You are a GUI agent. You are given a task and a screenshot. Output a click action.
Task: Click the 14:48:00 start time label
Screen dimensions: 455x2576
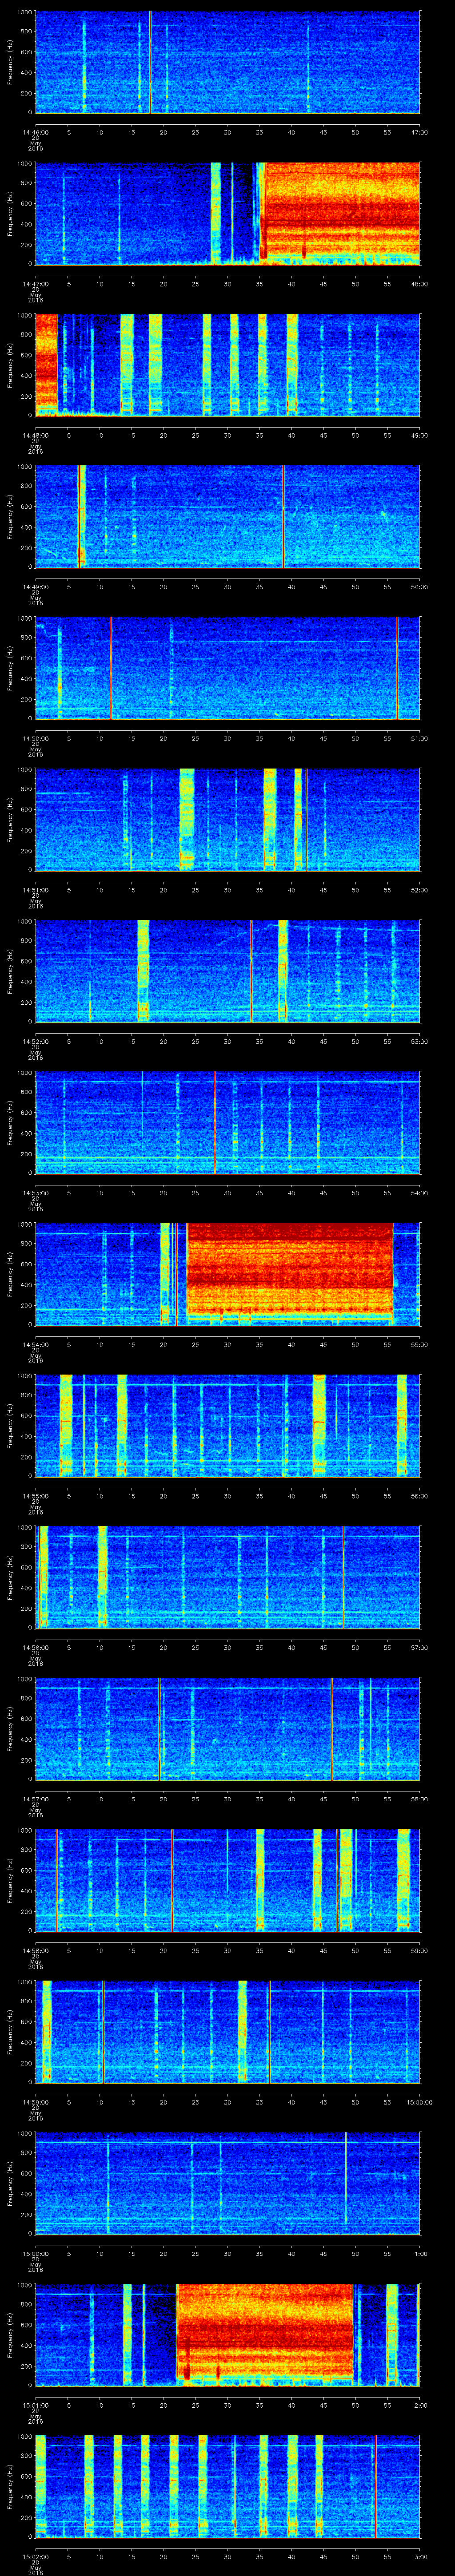point(35,435)
